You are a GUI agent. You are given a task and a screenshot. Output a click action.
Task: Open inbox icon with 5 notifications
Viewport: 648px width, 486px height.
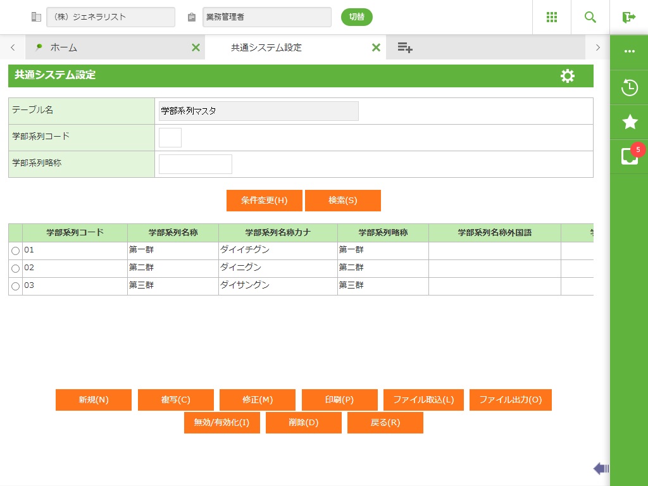coord(629,156)
